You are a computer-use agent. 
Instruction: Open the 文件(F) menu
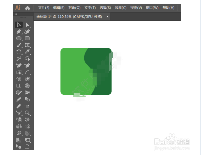(44, 8)
